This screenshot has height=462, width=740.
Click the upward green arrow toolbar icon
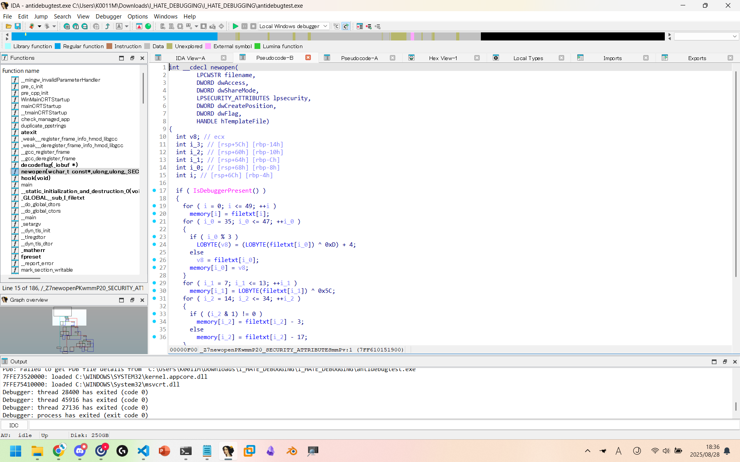(108, 26)
